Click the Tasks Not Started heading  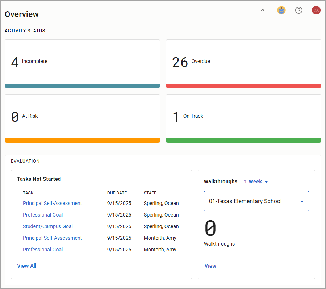click(x=39, y=179)
